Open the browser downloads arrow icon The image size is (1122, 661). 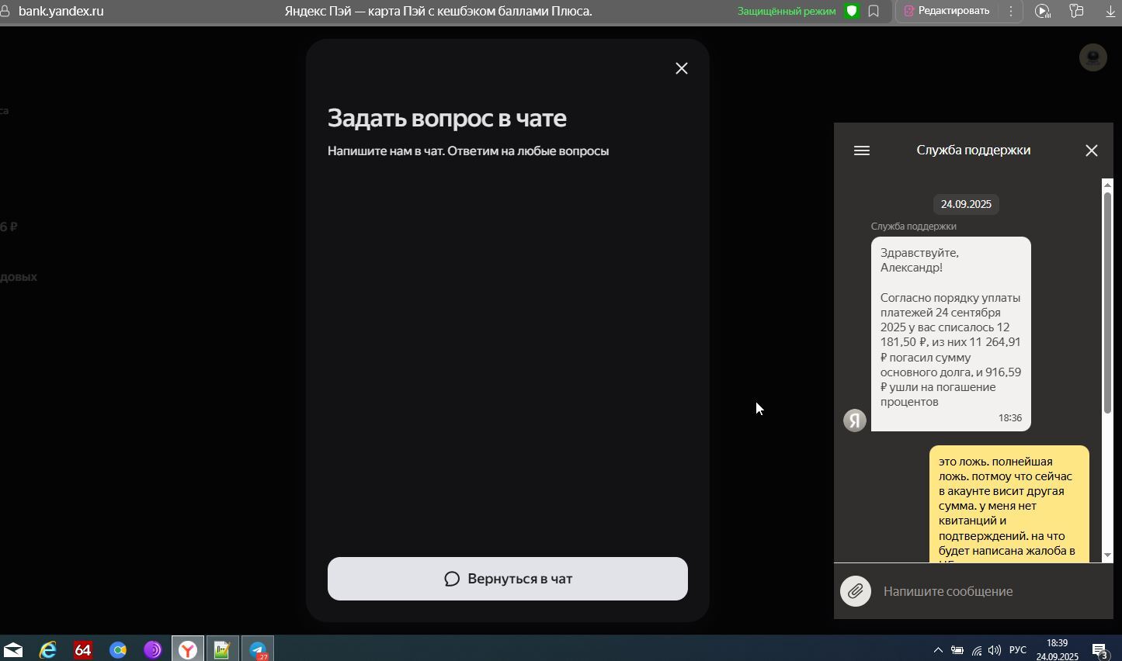tap(1110, 12)
